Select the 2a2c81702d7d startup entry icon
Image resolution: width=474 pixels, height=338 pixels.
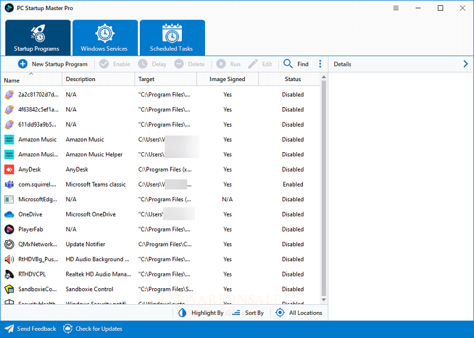9,95
